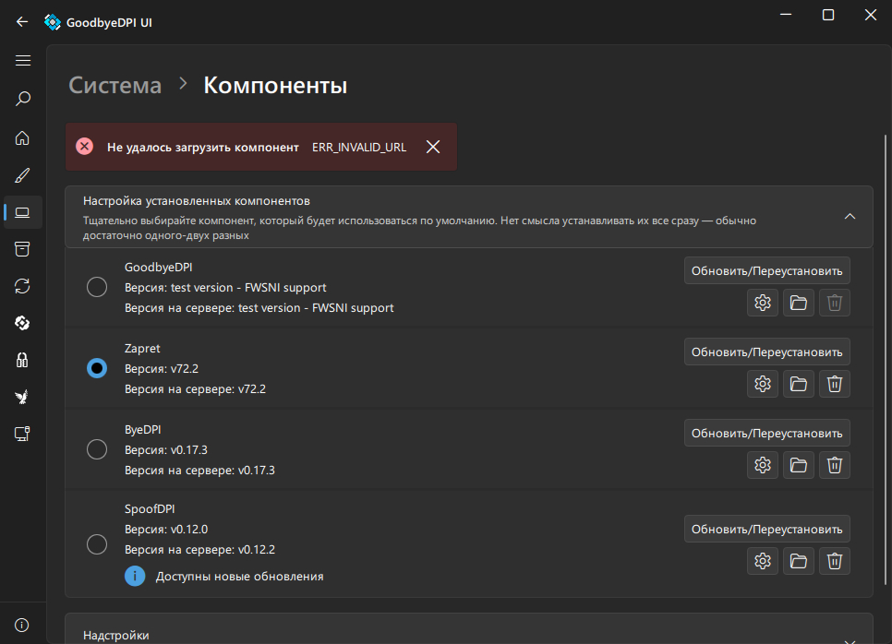The image size is (892, 644).
Task: Click the bird icon in sidebar
Action: (23, 397)
